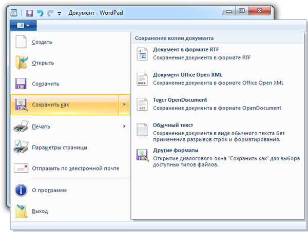The image size is (308, 232).
Task: Expand the Сохранить как submenu arrow
Action: click(x=124, y=104)
